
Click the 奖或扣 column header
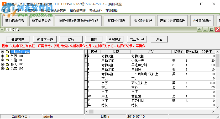click(x=178, y=52)
